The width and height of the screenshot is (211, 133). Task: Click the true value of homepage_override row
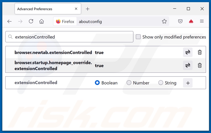[99, 66]
